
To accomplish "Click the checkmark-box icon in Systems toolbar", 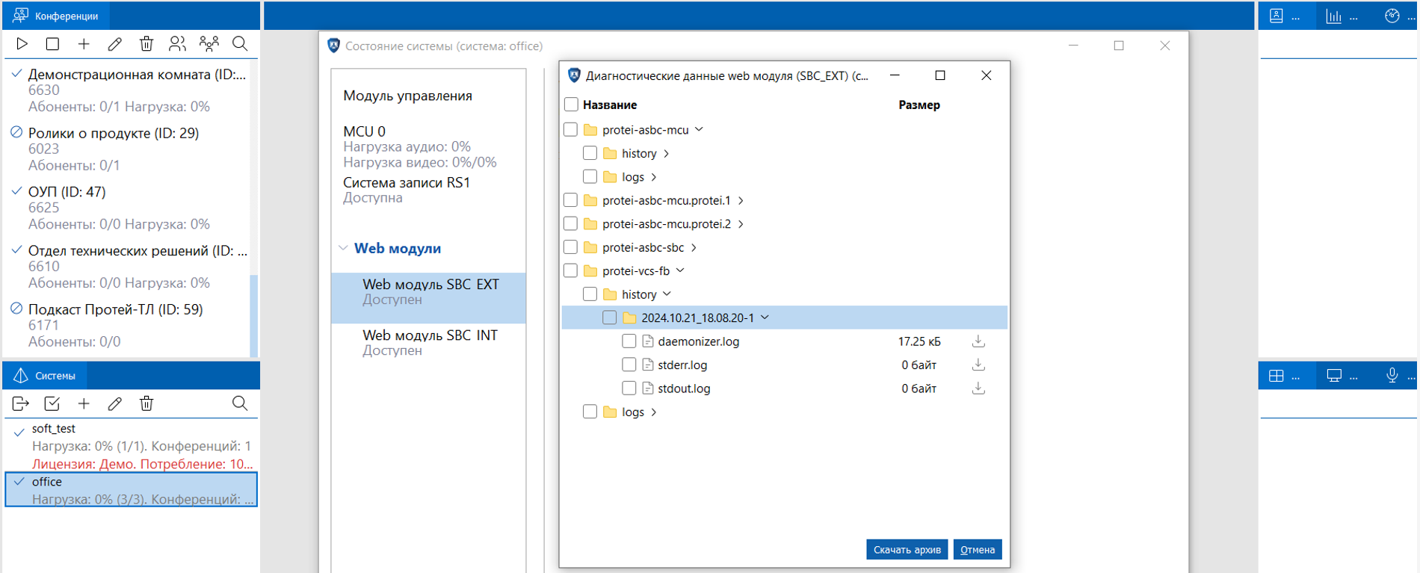I will 52,404.
